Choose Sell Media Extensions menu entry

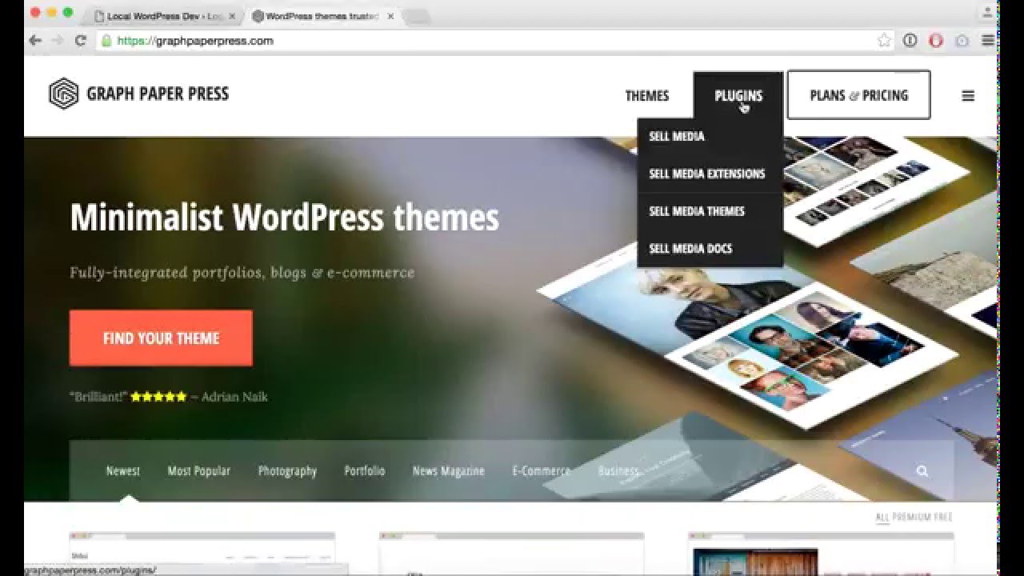(707, 174)
